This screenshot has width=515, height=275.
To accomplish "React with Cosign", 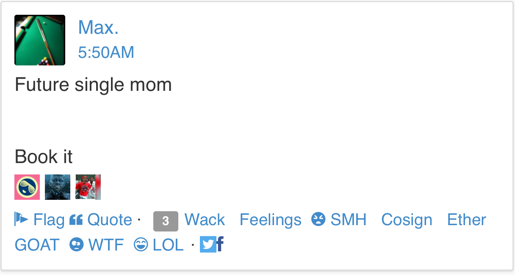I will [407, 220].
